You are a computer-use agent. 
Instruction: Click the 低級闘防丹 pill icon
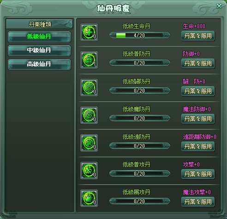[x=89, y=88]
